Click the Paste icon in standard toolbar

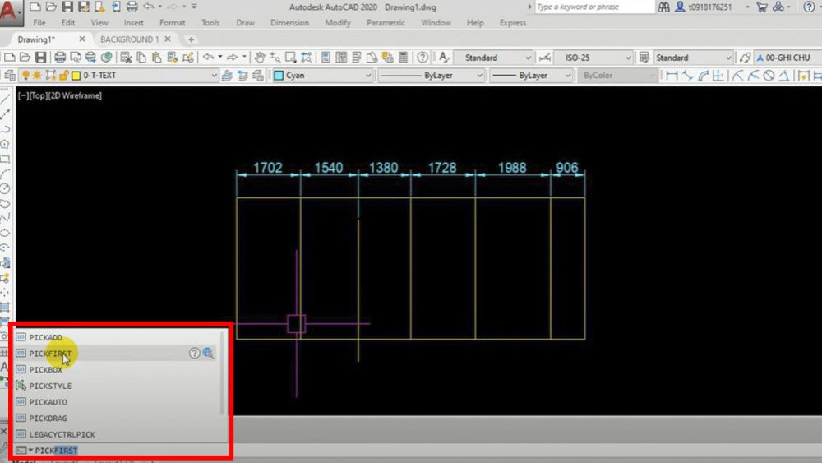[x=156, y=57]
